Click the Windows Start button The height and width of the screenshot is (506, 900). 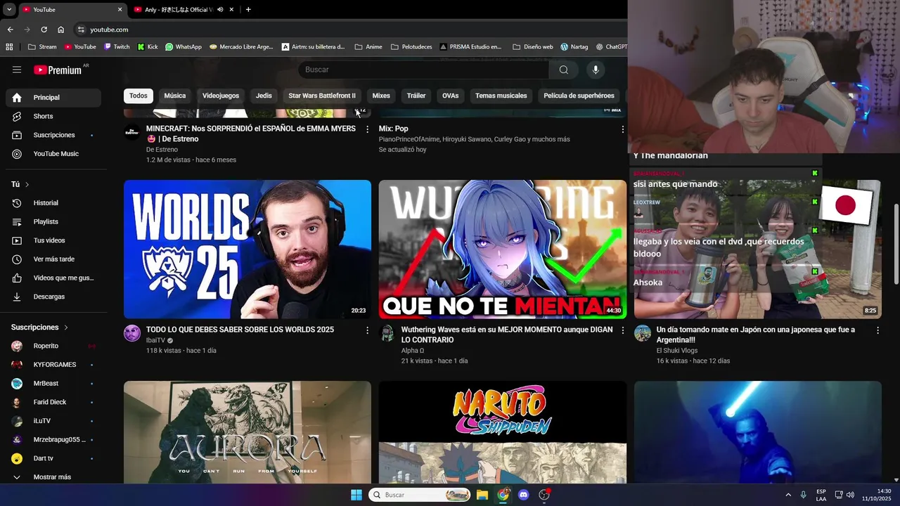click(x=356, y=495)
